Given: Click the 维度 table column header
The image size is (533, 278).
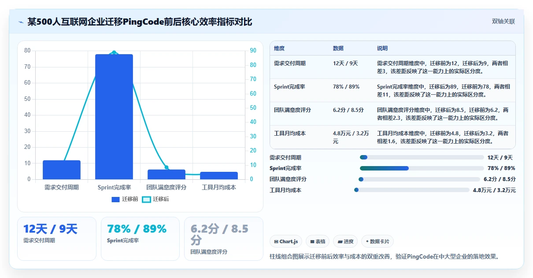Looking at the screenshot, I should pyautogui.click(x=279, y=48).
